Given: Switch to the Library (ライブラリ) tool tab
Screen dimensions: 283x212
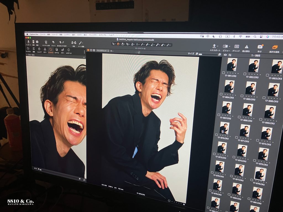Looking at the screenshot, I should tap(28, 50).
